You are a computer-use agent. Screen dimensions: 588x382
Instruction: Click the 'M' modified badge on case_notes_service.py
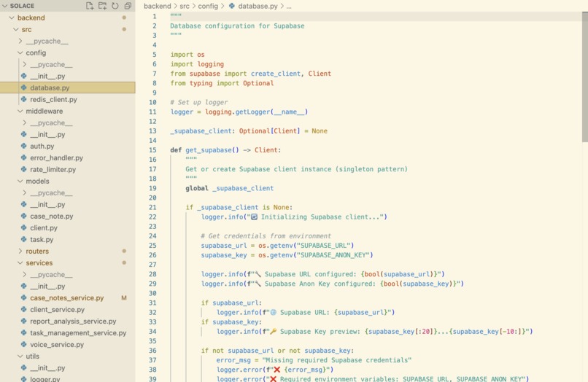pos(124,298)
